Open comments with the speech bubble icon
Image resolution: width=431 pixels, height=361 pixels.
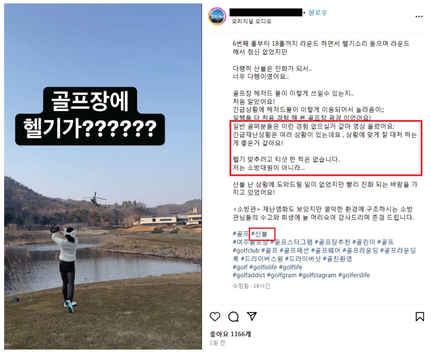[x=233, y=316]
